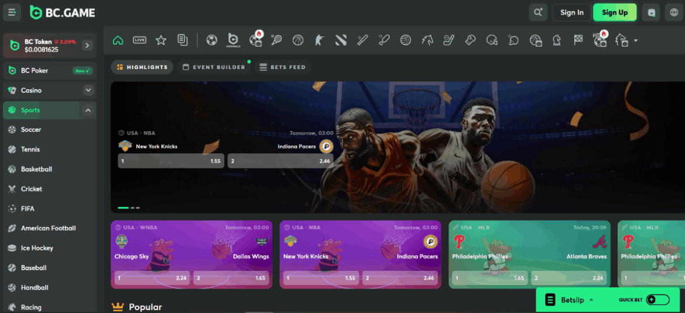685x313 pixels.
Task: Click the Sign In button
Action: tap(572, 12)
